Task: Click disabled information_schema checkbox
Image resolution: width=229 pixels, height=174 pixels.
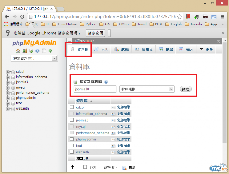Action: [x=72, y=114]
